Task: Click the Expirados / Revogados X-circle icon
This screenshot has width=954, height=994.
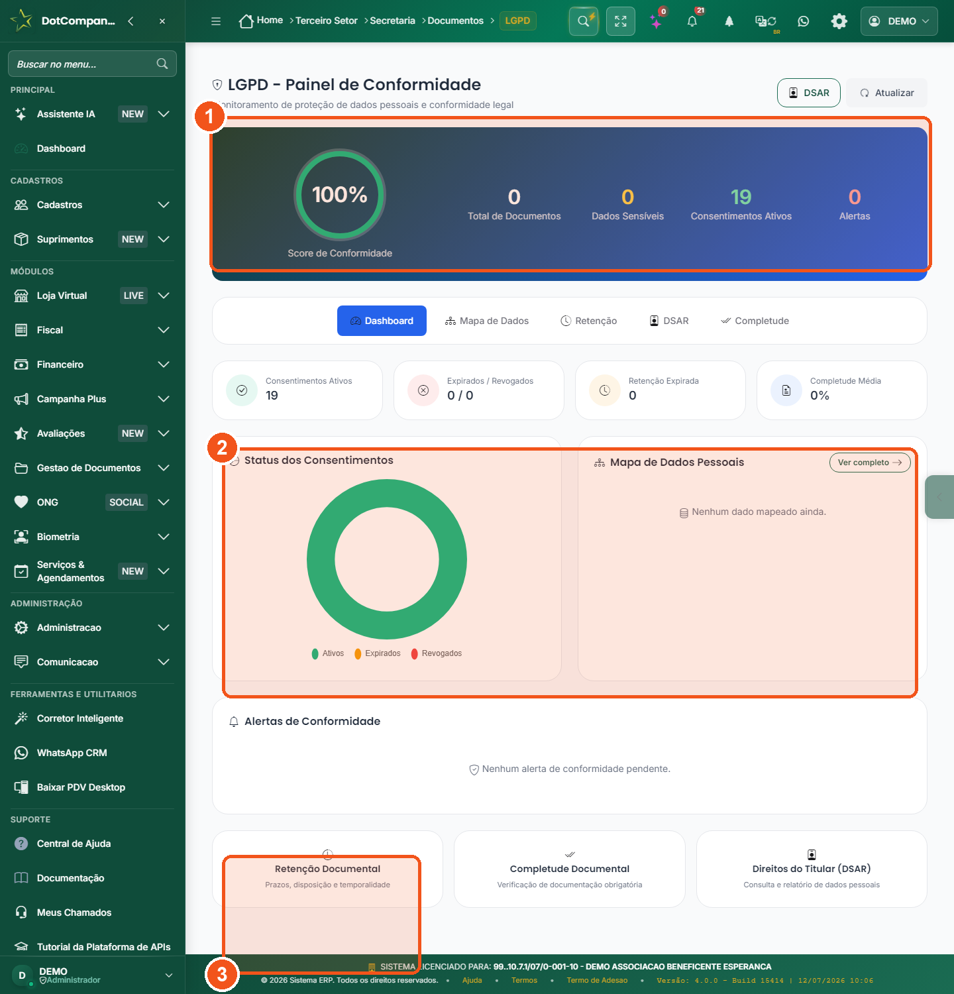Action: [x=423, y=390]
